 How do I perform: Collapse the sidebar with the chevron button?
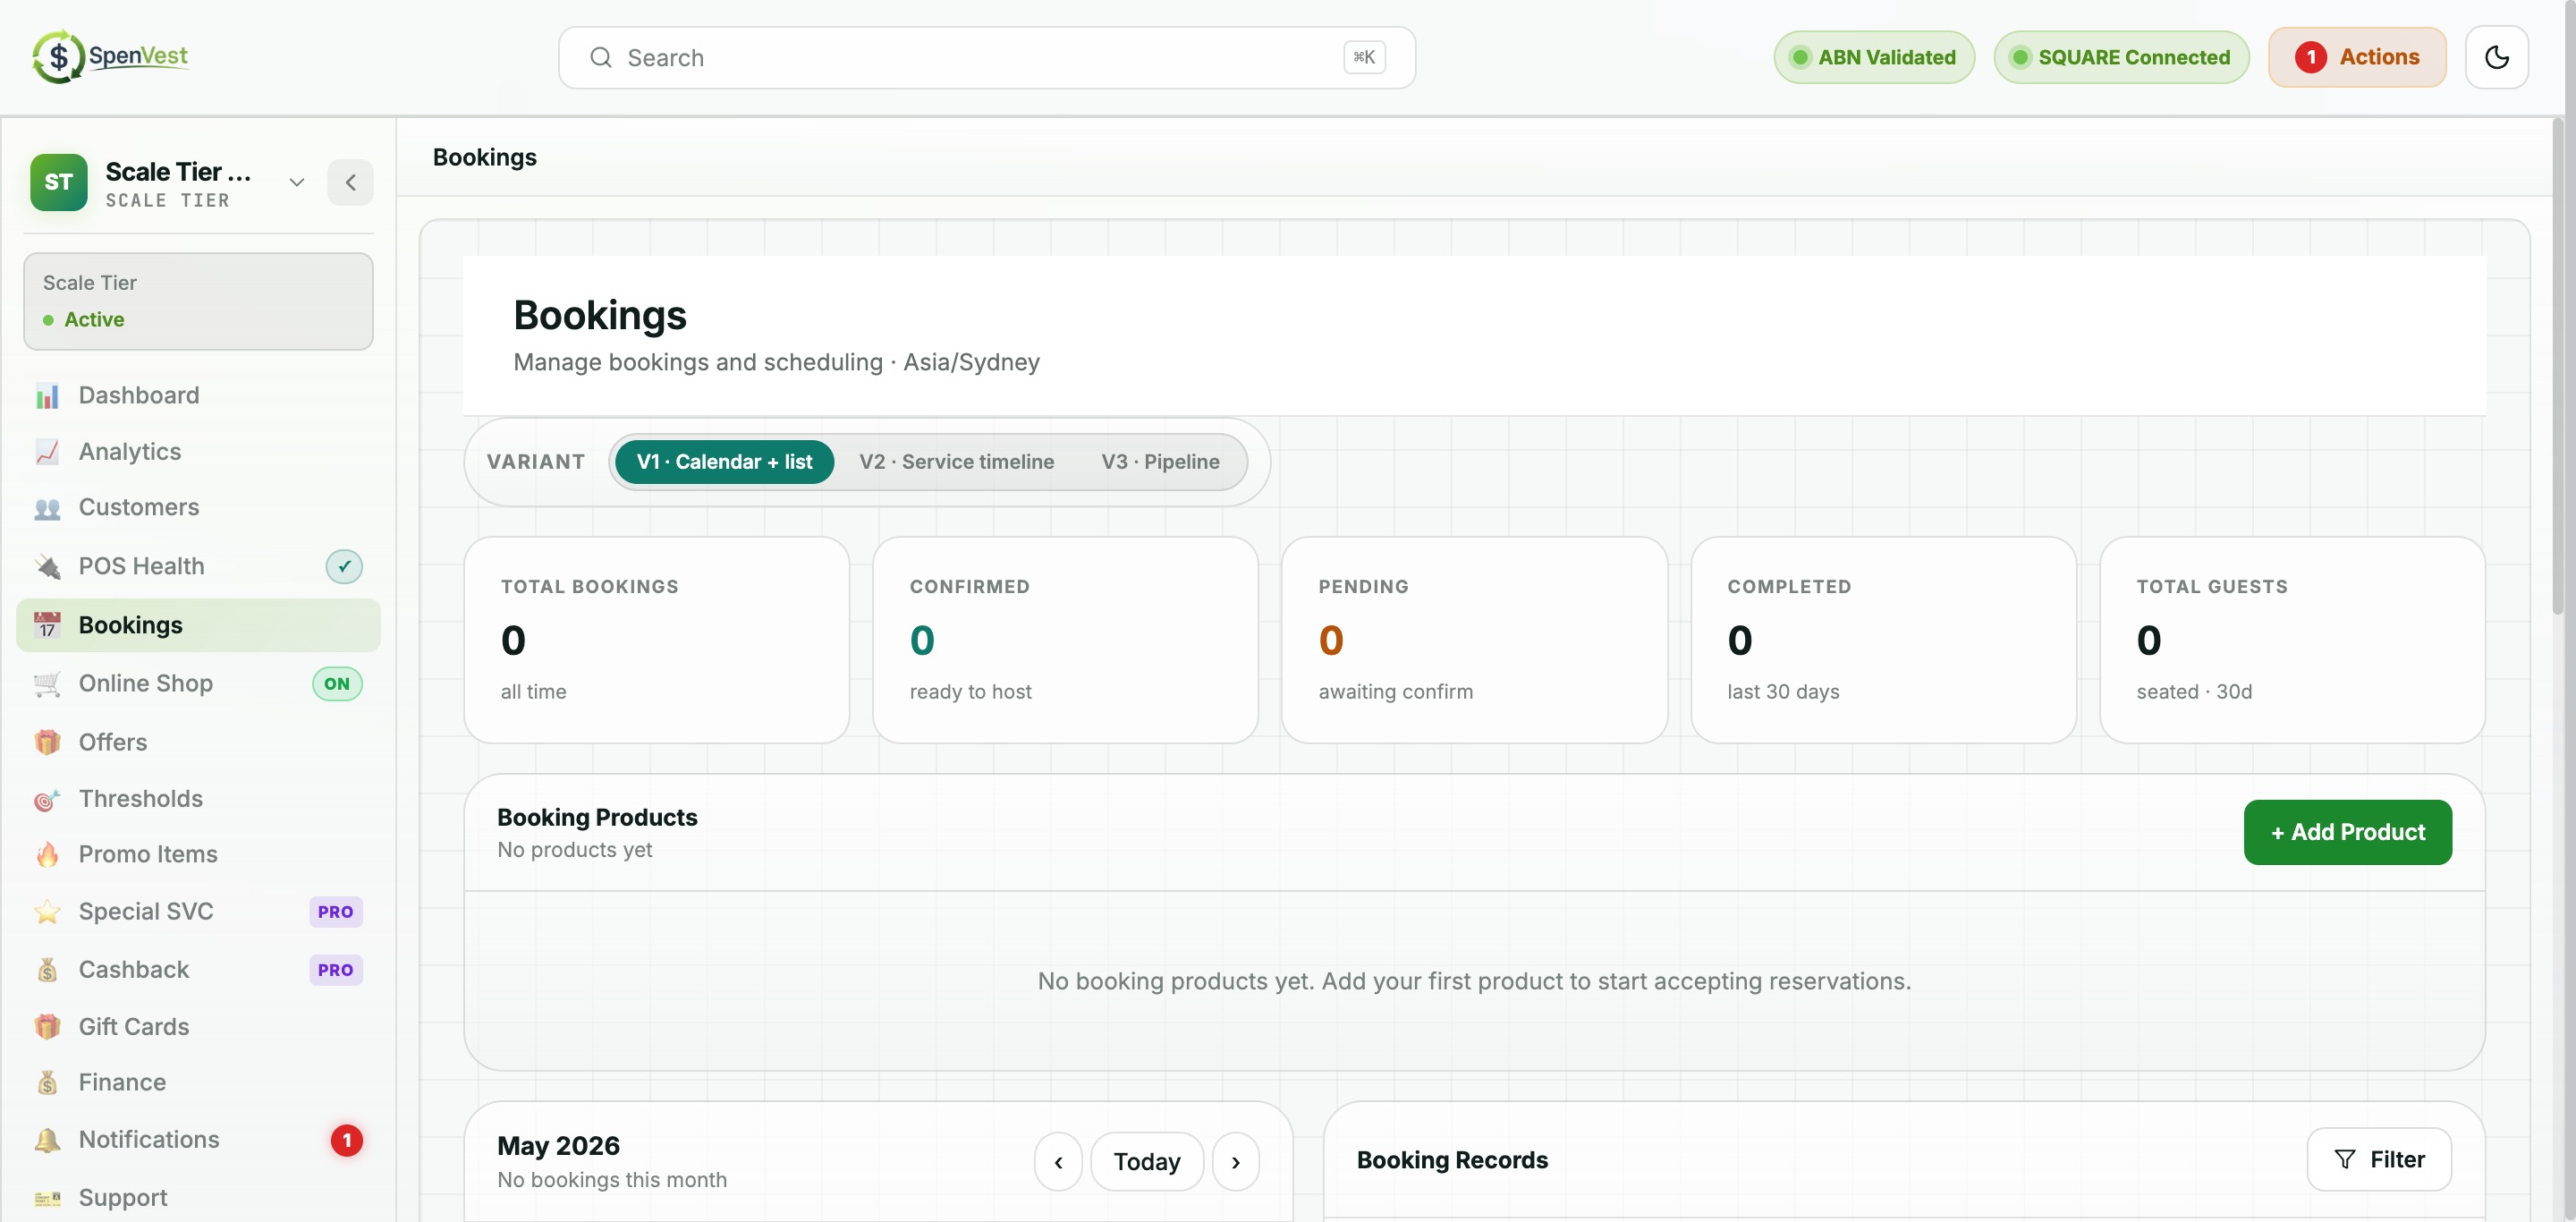point(350,182)
